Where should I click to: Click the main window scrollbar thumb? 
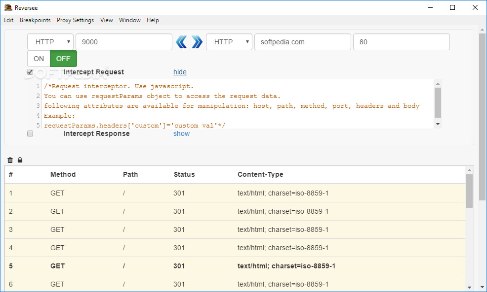pyautogui.click(x=482, y=117)
